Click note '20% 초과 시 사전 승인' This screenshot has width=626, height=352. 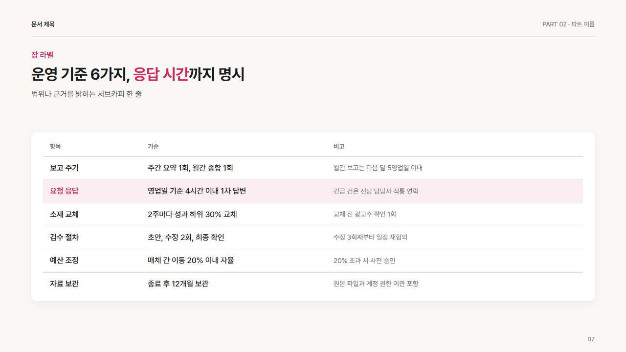pyautogui.click(x=364, y=261)
